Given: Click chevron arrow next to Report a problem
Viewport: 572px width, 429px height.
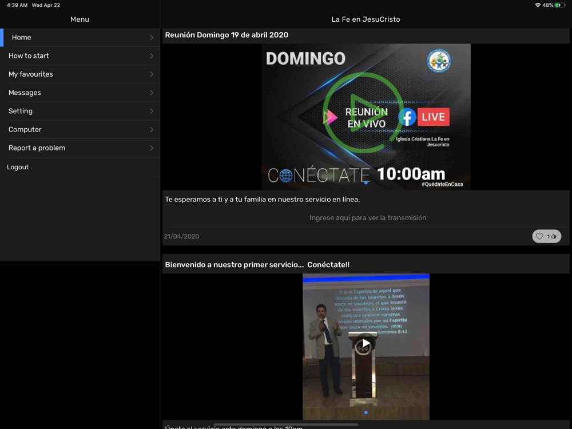Looking at the screenshot, I should [x=152, y=148].
